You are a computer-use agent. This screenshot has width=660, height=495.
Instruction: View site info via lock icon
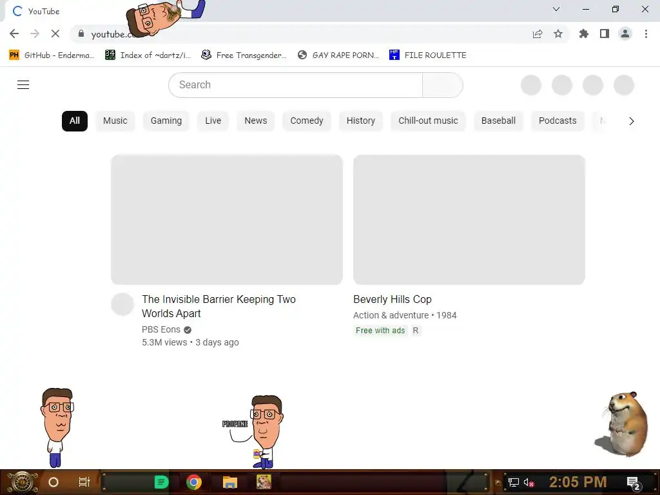coord(81,34)
